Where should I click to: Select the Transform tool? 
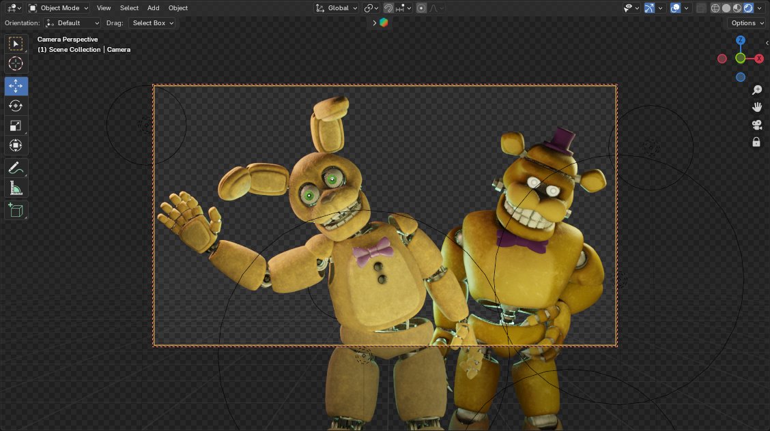[x=16, y=146]
